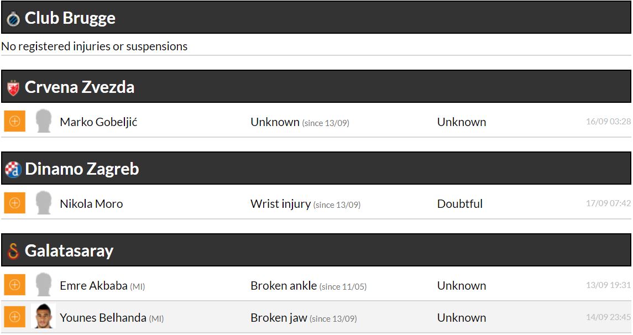Click Marko Gobeljić's player name
633x335 pixels.
(98, 122)
